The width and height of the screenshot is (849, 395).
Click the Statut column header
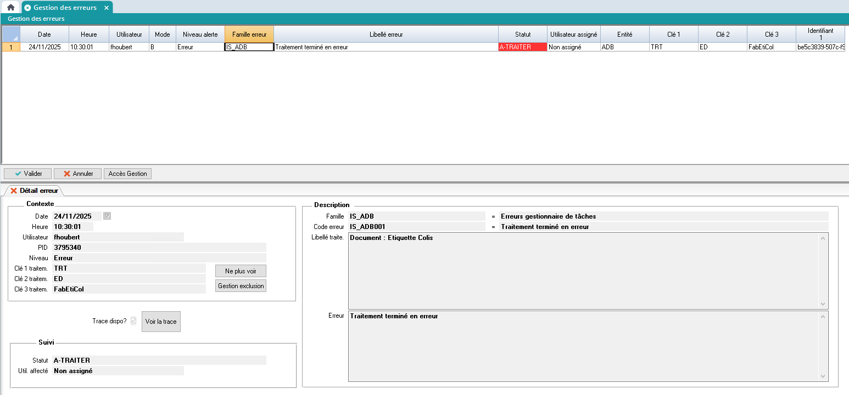click(x=522, y=34)
